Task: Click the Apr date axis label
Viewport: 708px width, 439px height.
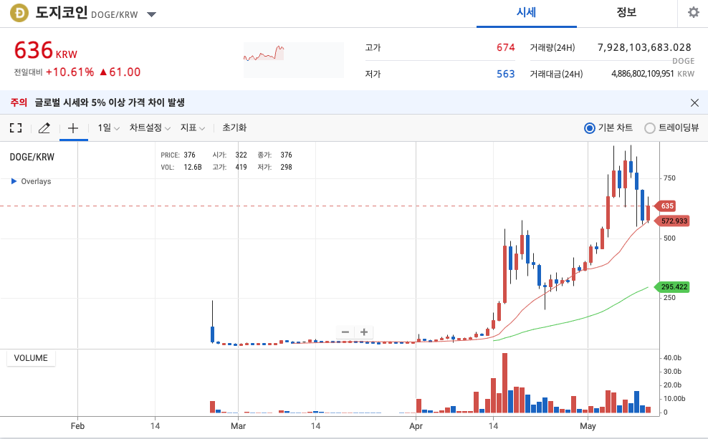Action: point(416,426)
